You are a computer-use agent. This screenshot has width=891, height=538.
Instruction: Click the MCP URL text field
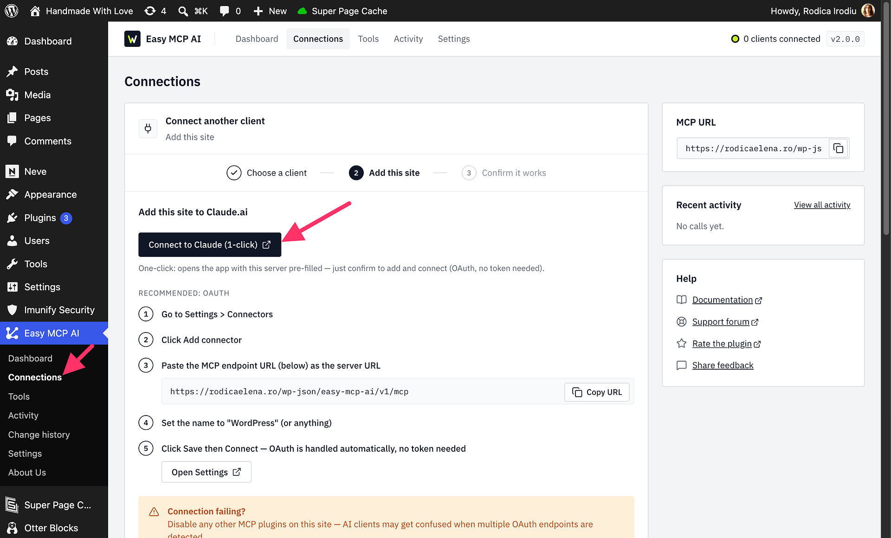click(753, 148)
